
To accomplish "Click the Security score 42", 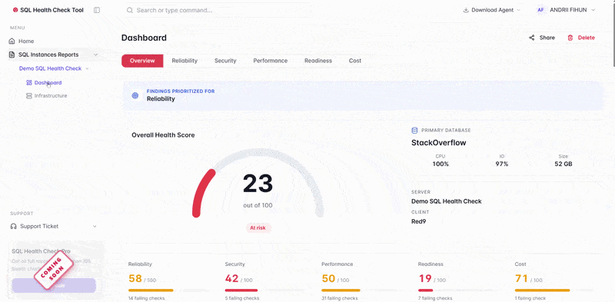I will coord(232,278).
